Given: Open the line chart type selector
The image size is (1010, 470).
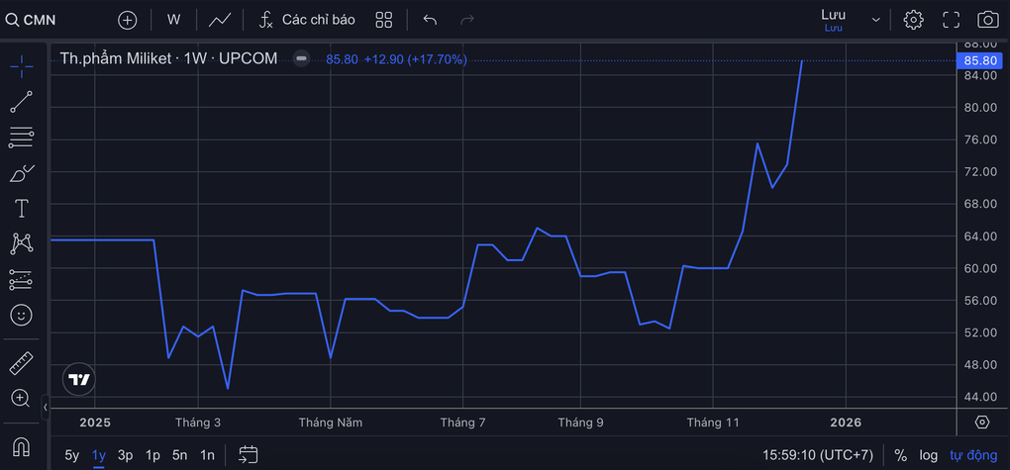Looking at the screenshot, I should pyautogui.click(x=220, y=20).
